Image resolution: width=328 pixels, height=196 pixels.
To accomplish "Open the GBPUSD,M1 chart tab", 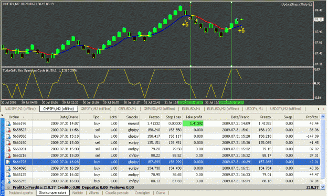I will tap(127, 109).
